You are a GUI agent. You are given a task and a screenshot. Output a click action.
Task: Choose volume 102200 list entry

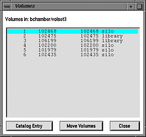point(73,45)
